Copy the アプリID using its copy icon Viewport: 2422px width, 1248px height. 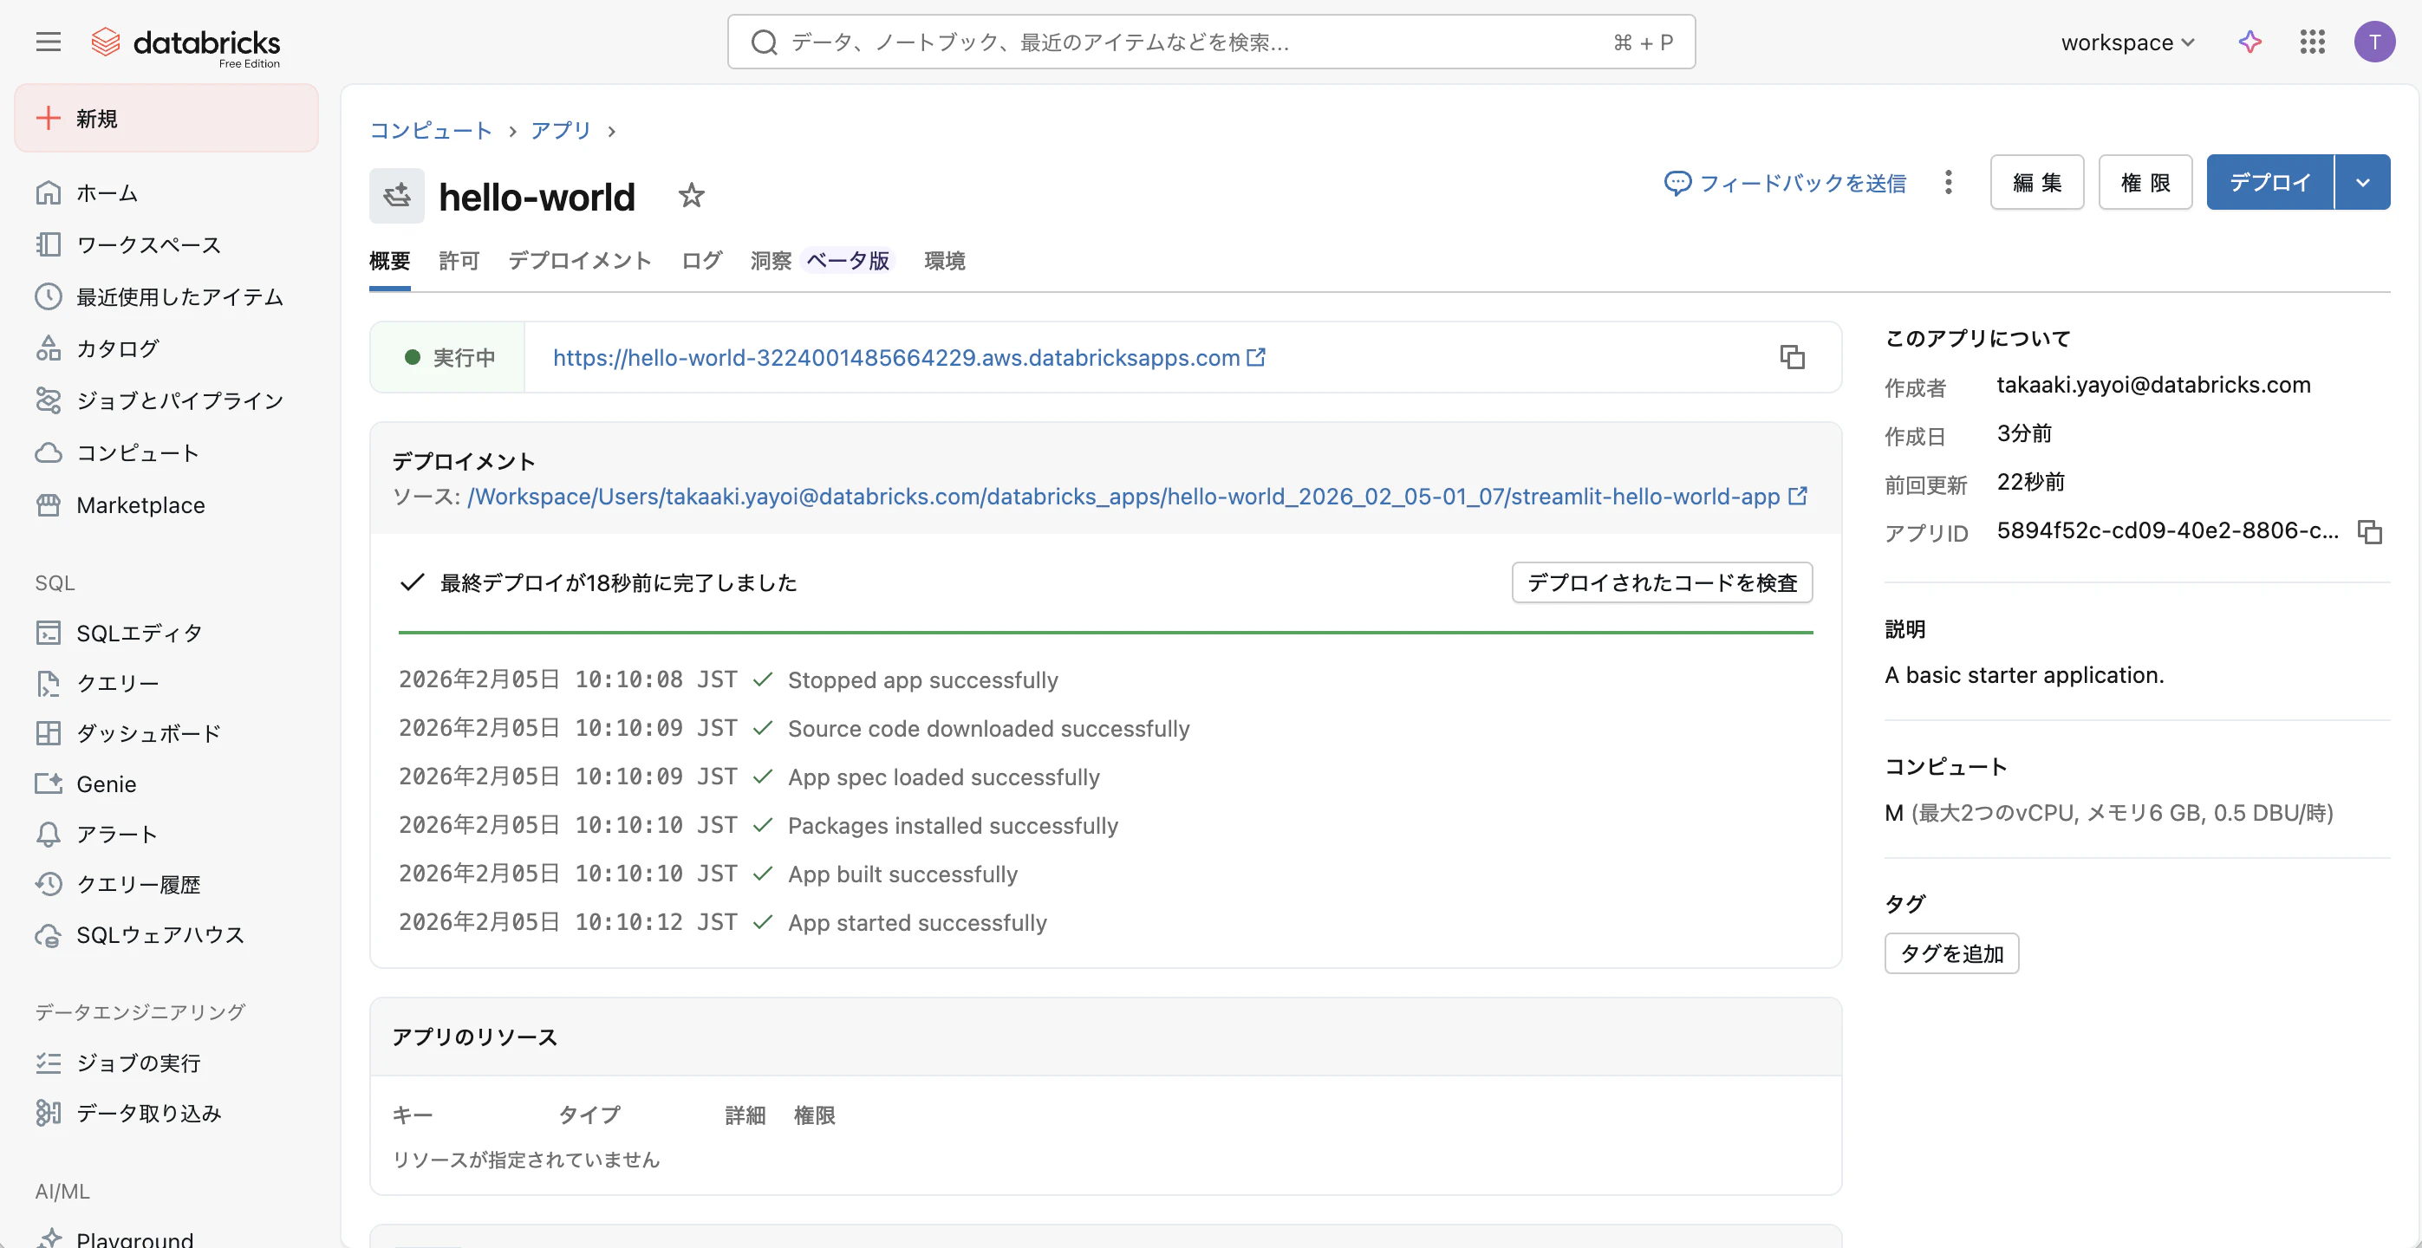tap(2370, 531)
